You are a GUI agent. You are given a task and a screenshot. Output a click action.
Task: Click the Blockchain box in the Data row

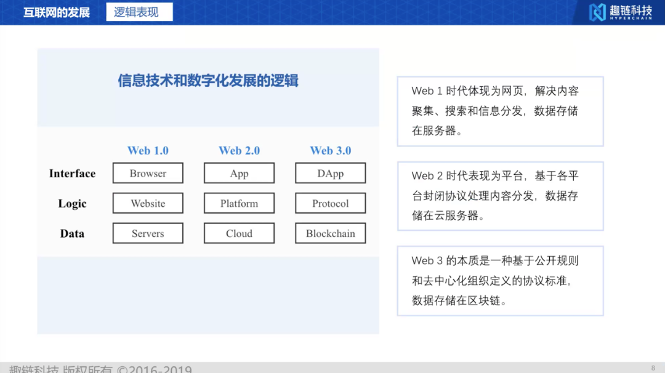click(x=330, y=233)
